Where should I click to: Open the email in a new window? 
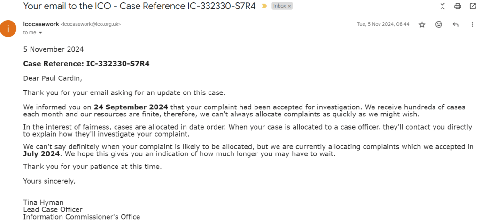pos(472,6)
